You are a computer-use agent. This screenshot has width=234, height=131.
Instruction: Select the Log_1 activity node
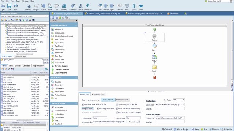(154, 48)
